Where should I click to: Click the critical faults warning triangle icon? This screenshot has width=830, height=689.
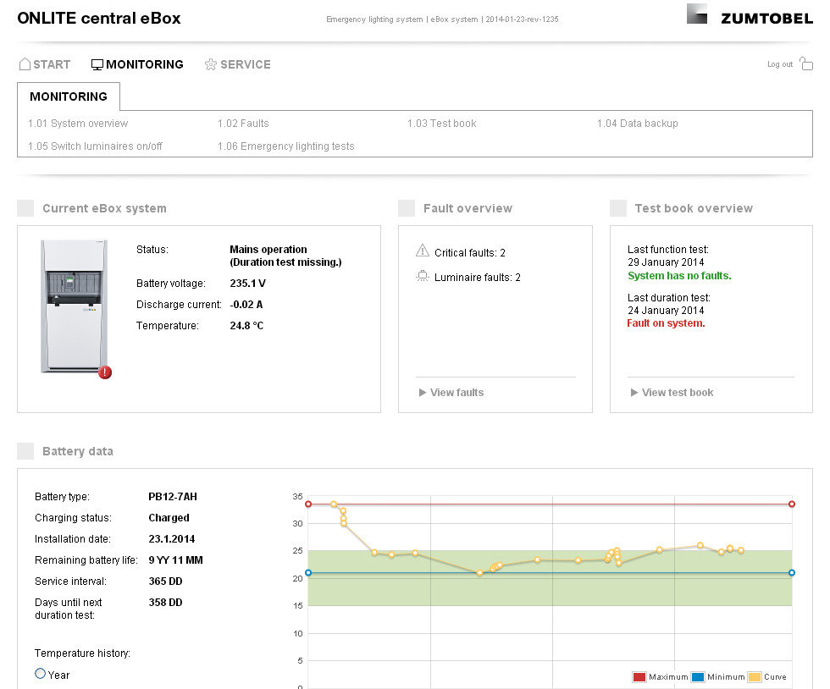pos(423,251)
